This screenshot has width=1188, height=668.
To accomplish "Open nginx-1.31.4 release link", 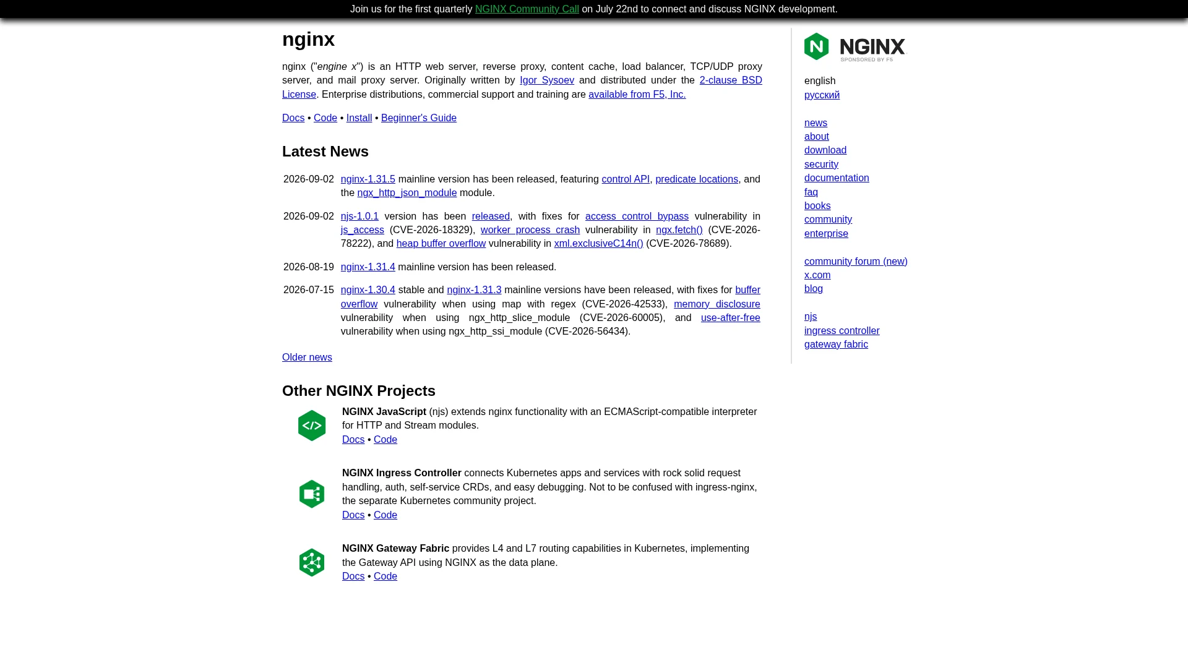I will point(368,267).
